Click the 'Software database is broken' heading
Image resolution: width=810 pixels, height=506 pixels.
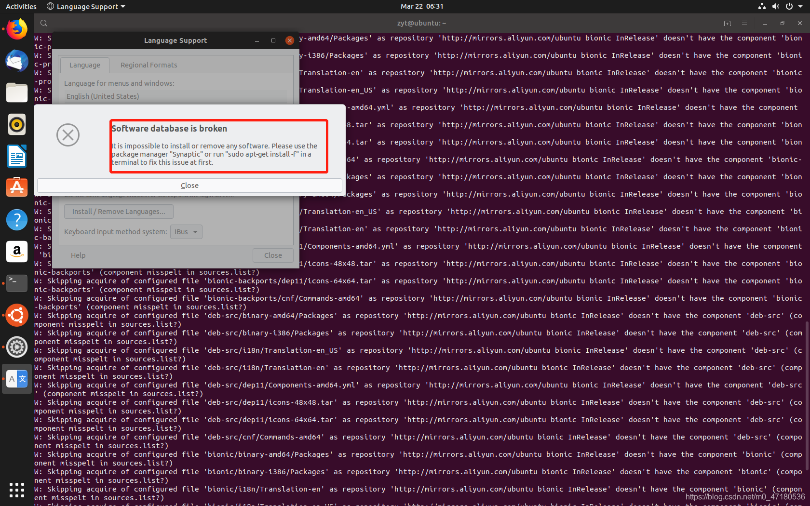(x=169, y=129)
